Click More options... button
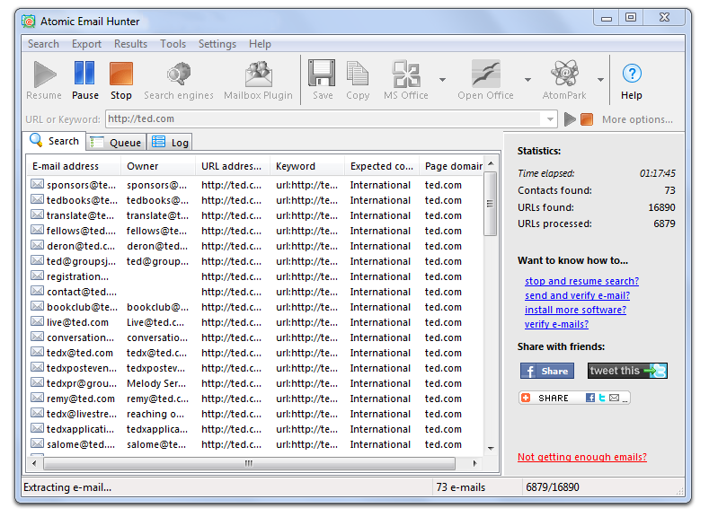709x517 pixels. [x=637, y=119]
